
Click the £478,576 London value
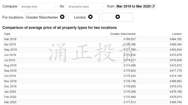coord(176,86)
